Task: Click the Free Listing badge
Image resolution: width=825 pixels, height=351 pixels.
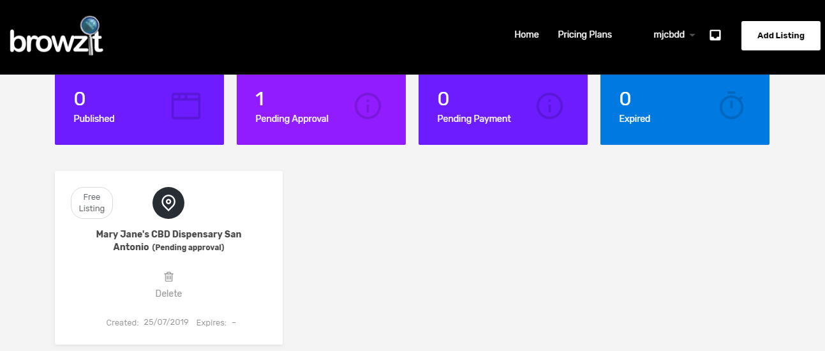Action: click(92, 203)
